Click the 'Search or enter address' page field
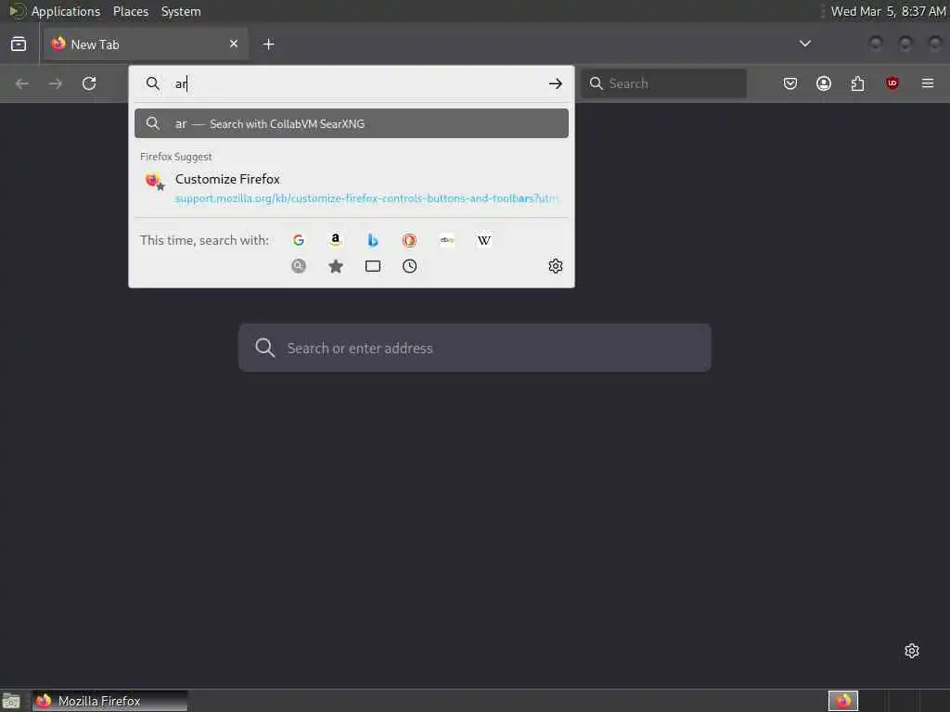 (x=474, y=349)
